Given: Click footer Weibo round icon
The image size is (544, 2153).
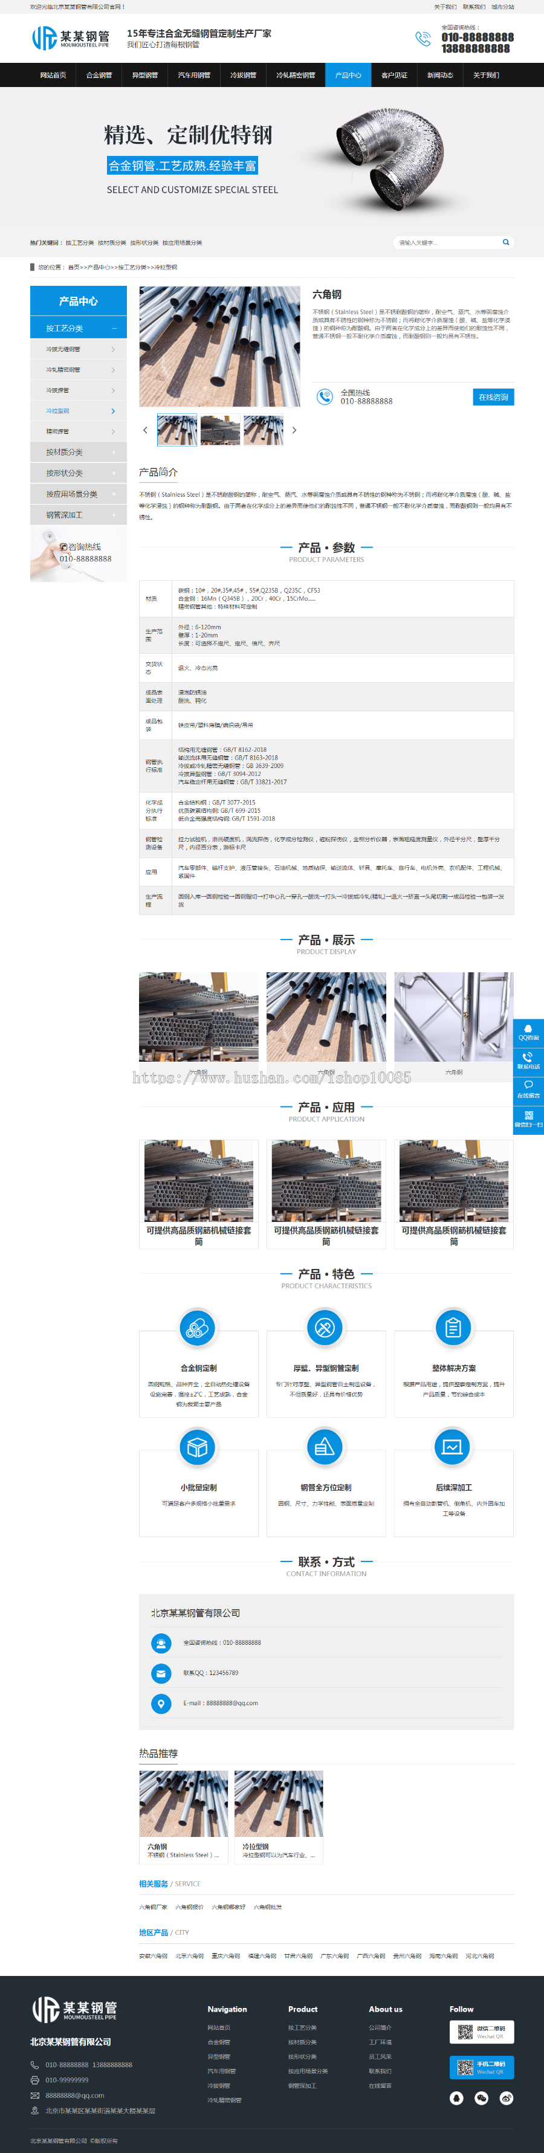Looking at the screenshot, I should tap(507, 2098).
